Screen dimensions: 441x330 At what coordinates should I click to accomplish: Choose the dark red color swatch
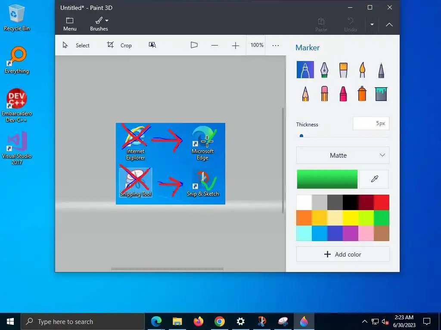point(366,202)
